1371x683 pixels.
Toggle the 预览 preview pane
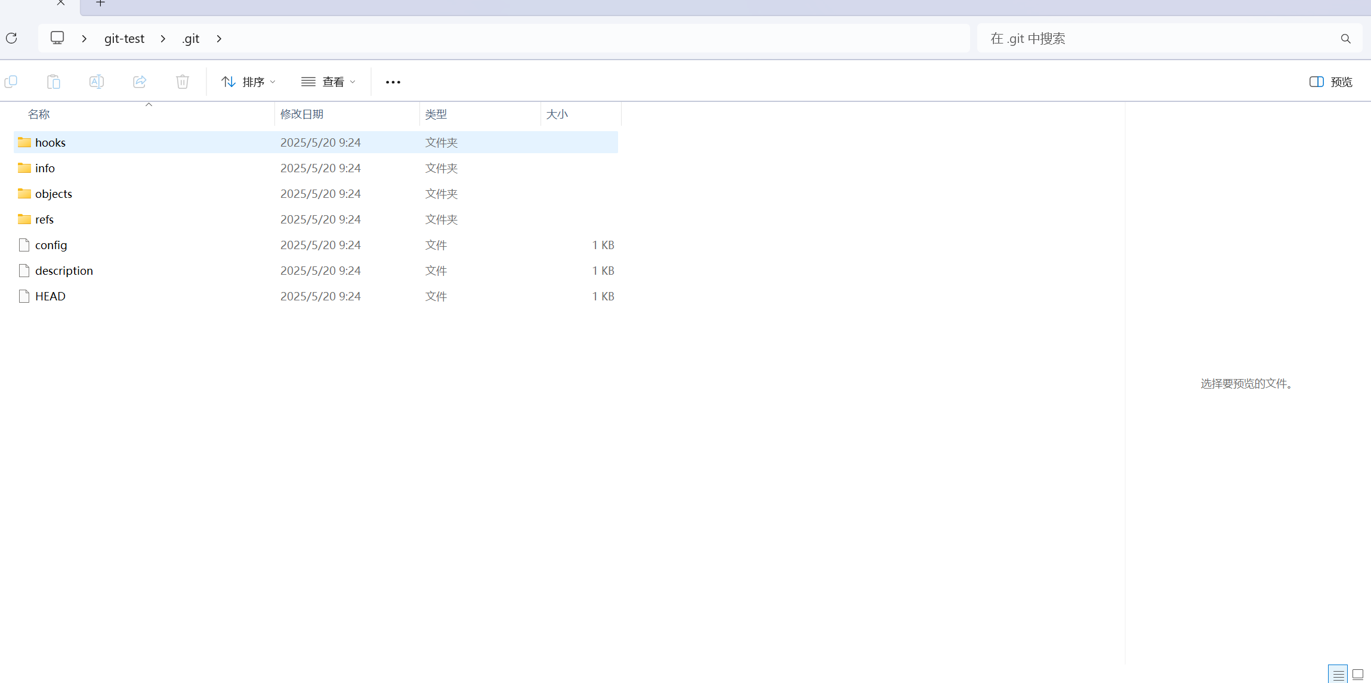1330,82
